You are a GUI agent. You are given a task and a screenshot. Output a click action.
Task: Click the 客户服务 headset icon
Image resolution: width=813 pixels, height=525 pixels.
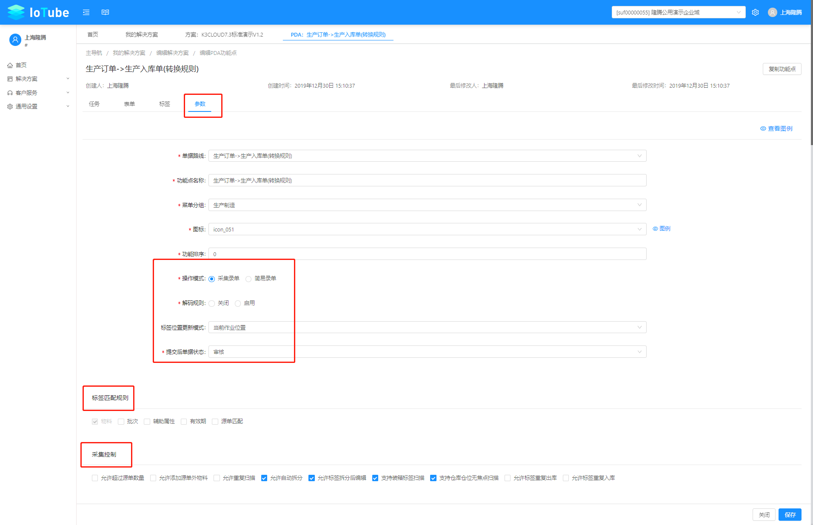(10, 93)
